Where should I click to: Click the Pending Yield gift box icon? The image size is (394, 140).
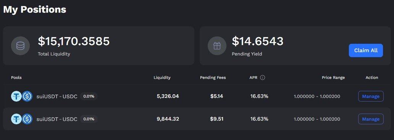pyautogui.click(x=217, y=46)
